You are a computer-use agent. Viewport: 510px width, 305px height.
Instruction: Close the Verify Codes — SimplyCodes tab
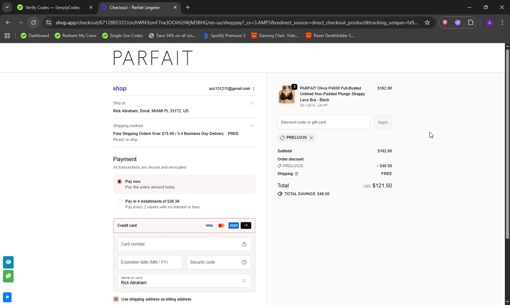pyautogui.click(x=91, y=7)
